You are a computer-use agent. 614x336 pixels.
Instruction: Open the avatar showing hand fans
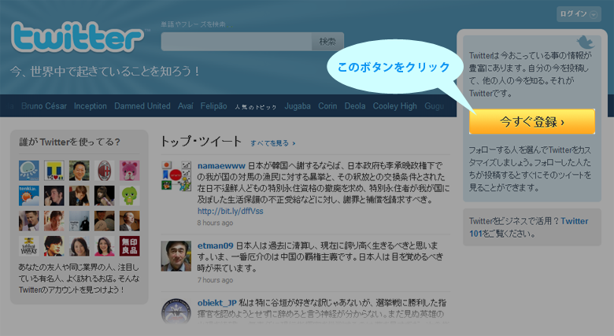(105, 221)
